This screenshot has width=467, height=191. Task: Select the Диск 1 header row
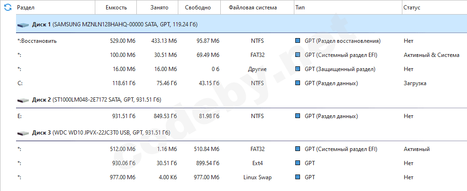tap(189, 24)
